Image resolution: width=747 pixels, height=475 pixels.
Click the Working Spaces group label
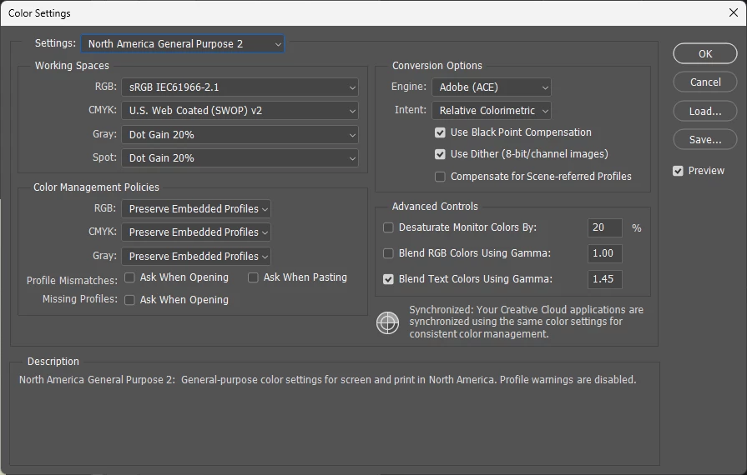coord(72,66)
